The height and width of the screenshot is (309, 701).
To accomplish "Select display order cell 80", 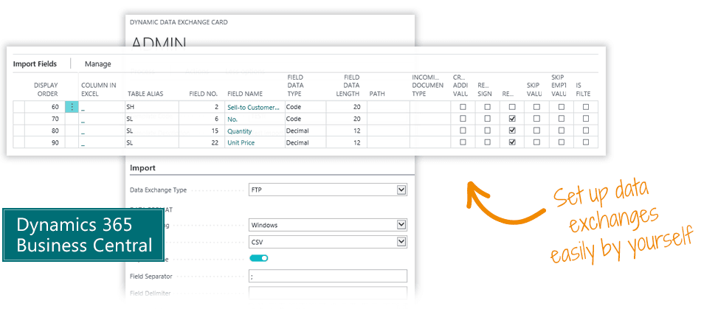I will coord(45,131).
